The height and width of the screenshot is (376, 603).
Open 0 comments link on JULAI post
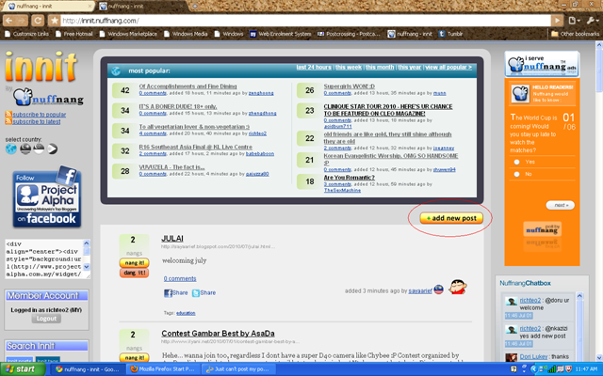click(x=180, y=278)
